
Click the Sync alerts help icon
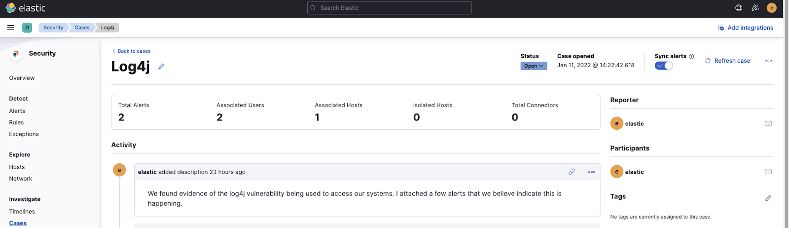[x=691, y=56]
